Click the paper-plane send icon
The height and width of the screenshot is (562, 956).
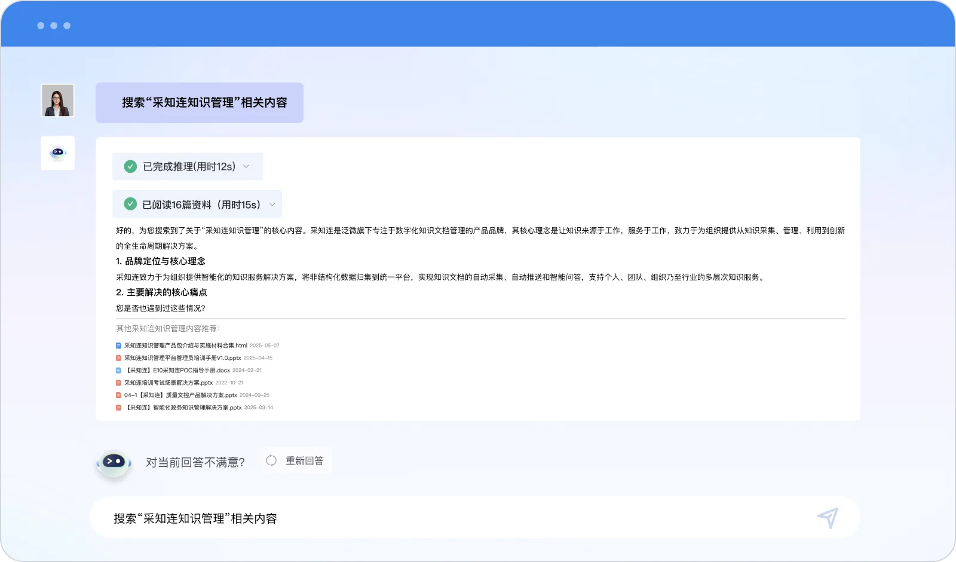pos(828,518)
